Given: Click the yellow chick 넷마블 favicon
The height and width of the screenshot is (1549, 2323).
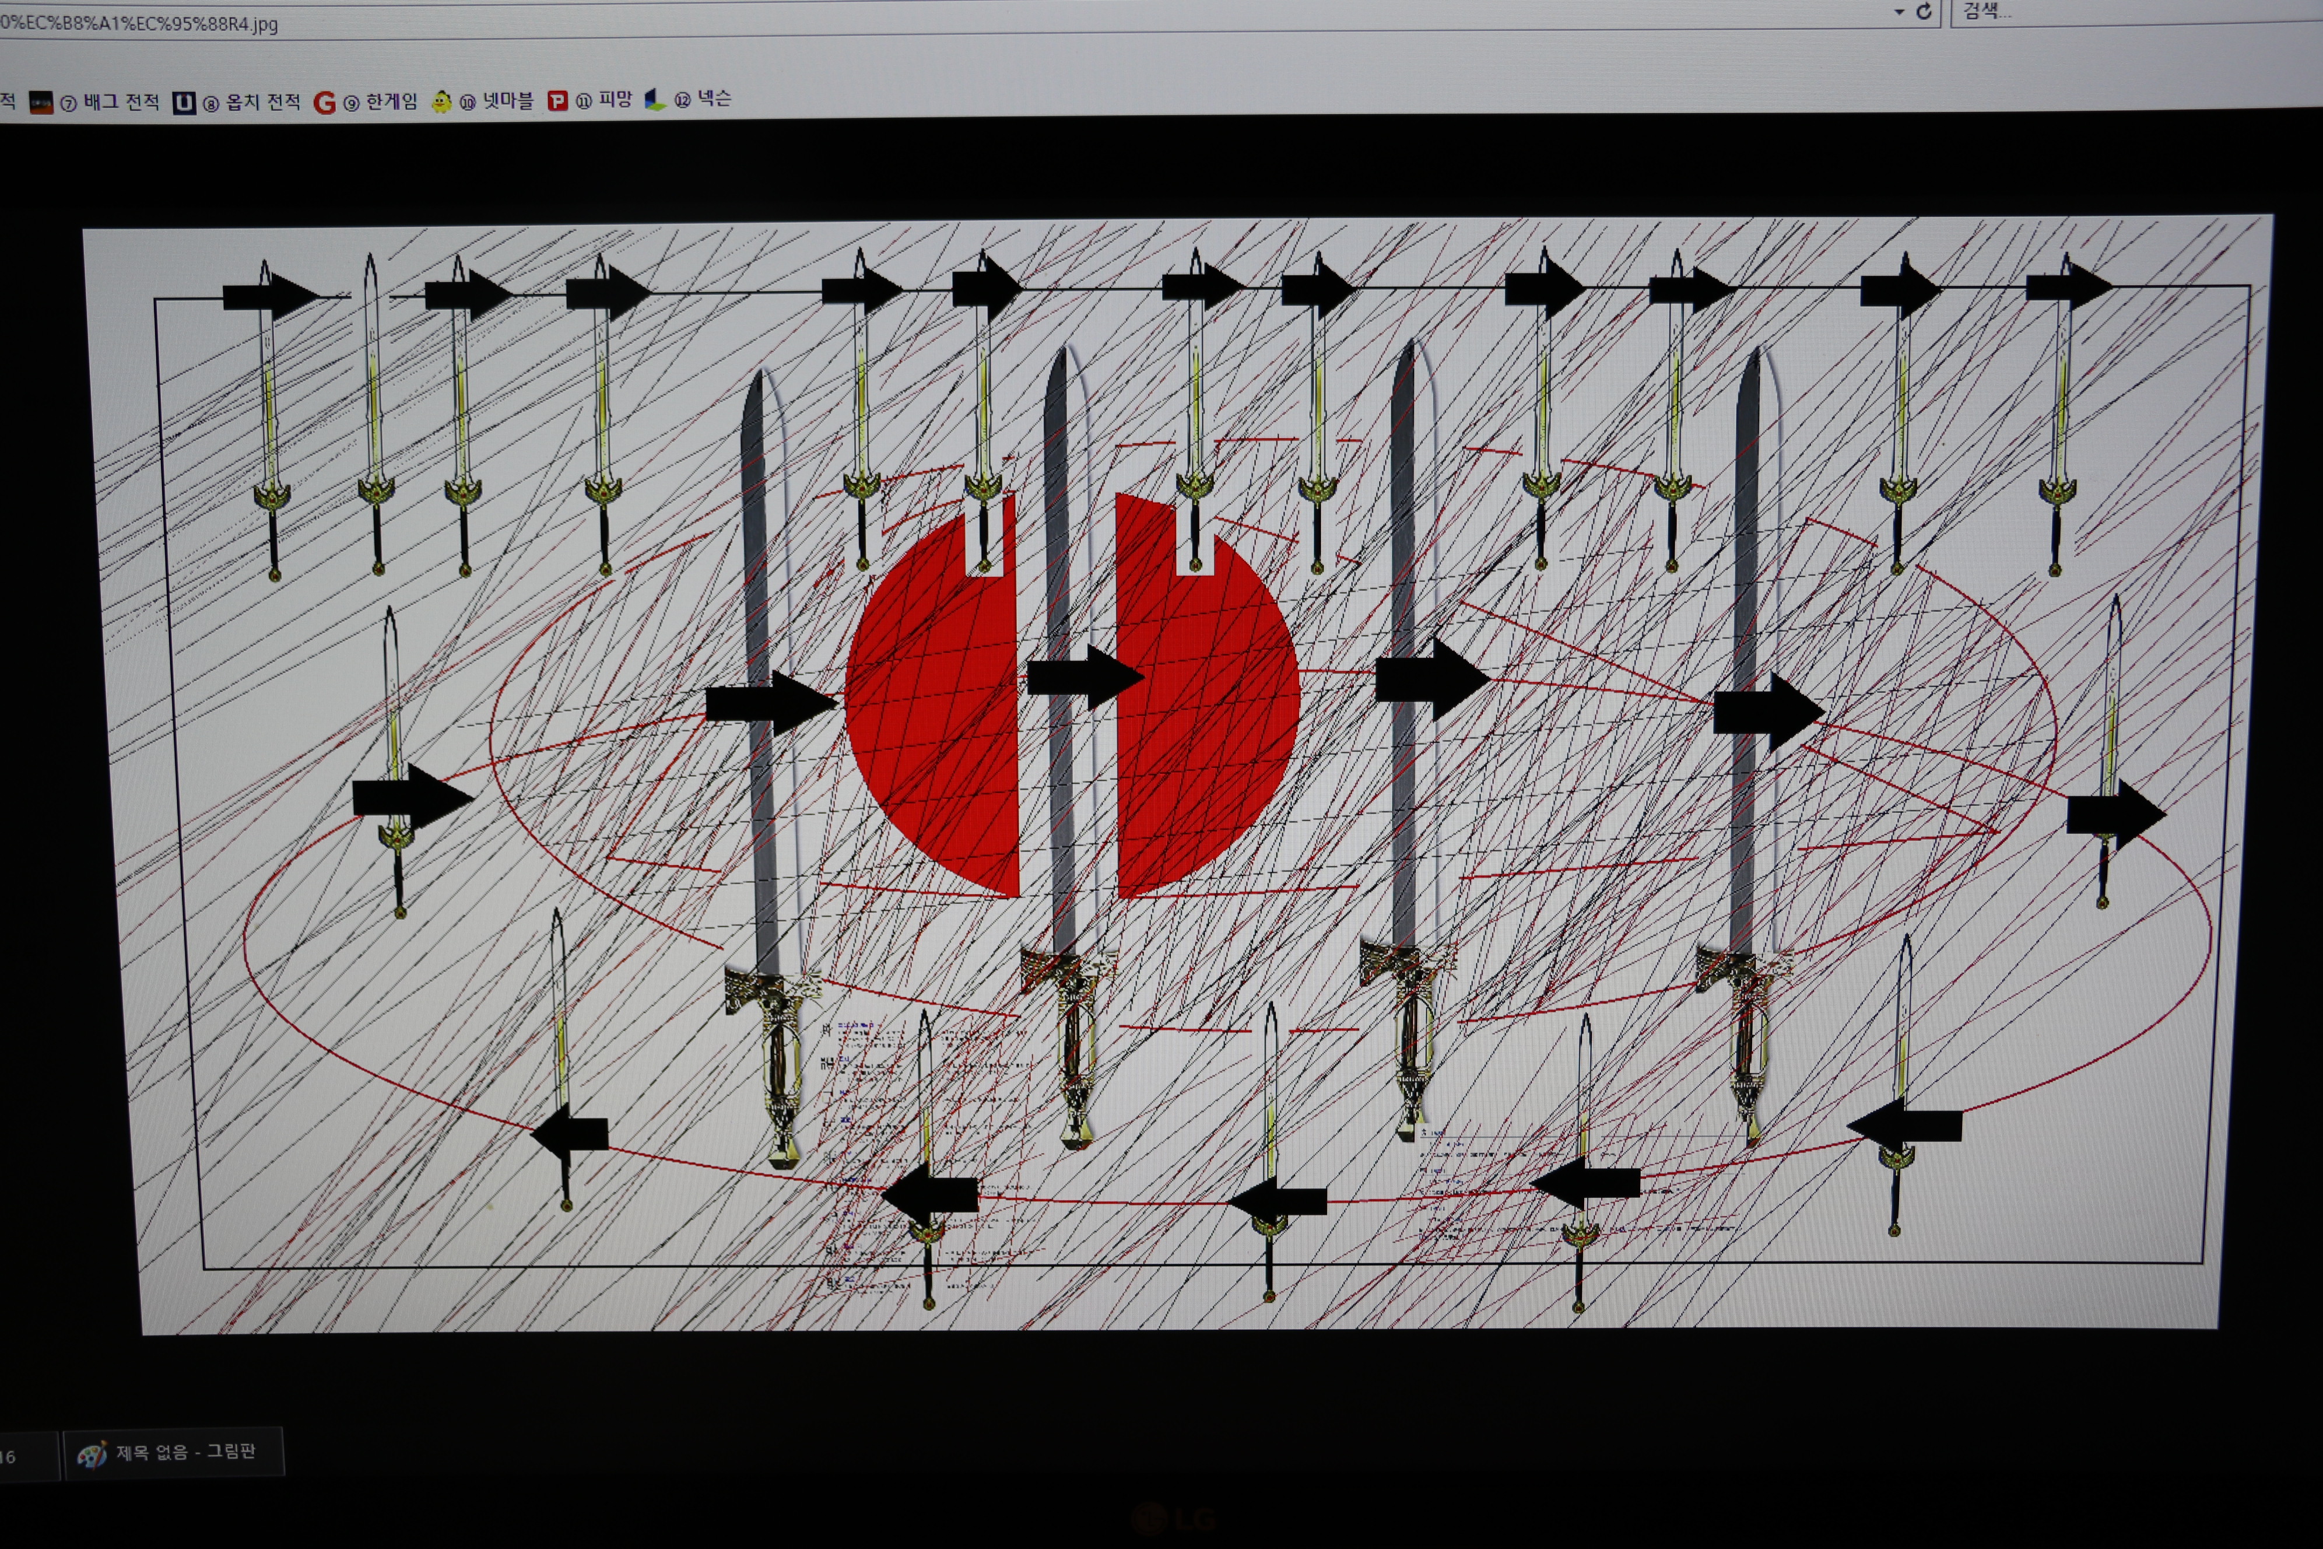Looking at the screenshot, I should point(441,101).
